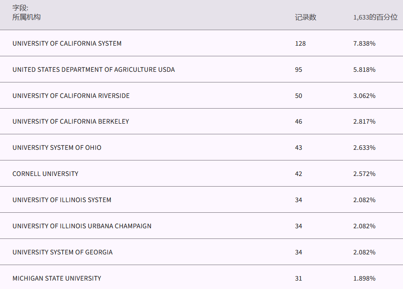Click the 2.817% value for Berkeley
The height and width of the screenshot is (289, 403).
[364, 121]
